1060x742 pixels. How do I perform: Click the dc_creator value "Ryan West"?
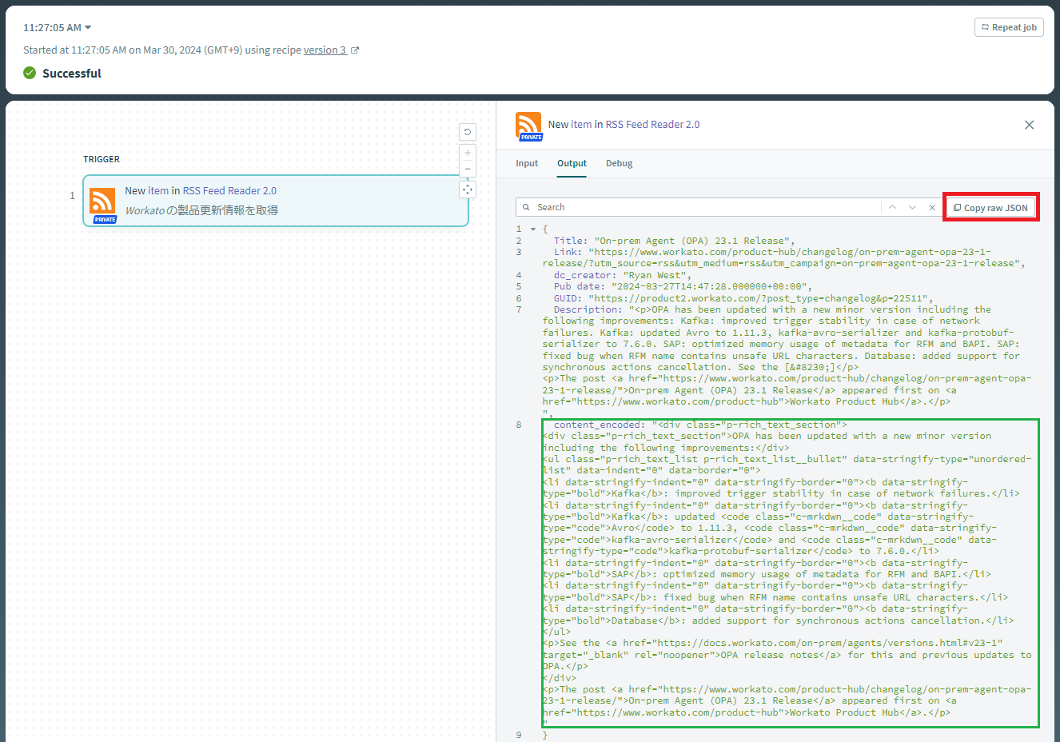[x=654, y=275]
